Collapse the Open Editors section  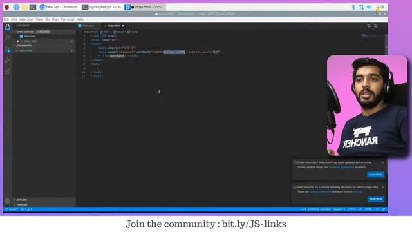pos(44,32)
